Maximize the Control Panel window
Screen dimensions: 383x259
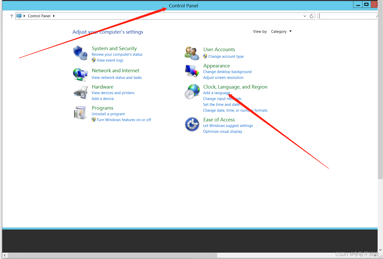click(x=366, y=5)
